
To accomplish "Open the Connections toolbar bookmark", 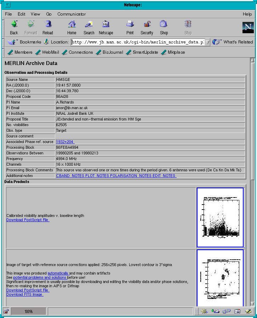I will pyautogui.click(x=77, y=52).
